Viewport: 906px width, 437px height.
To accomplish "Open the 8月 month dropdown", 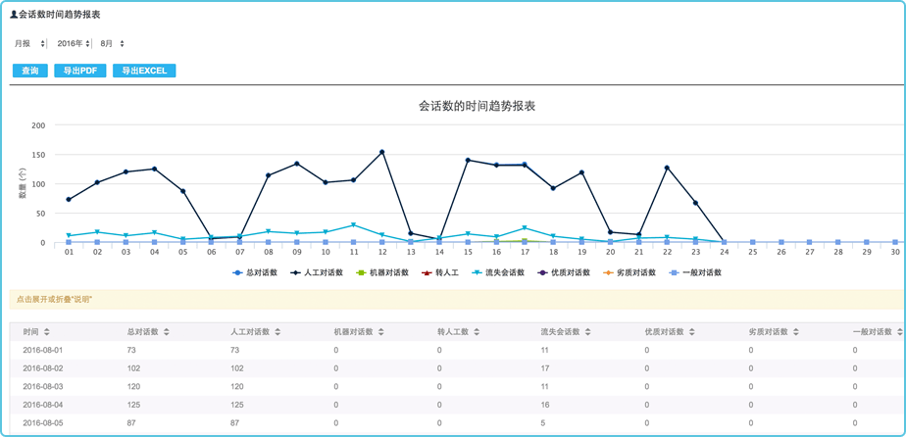I will (113, 44).
